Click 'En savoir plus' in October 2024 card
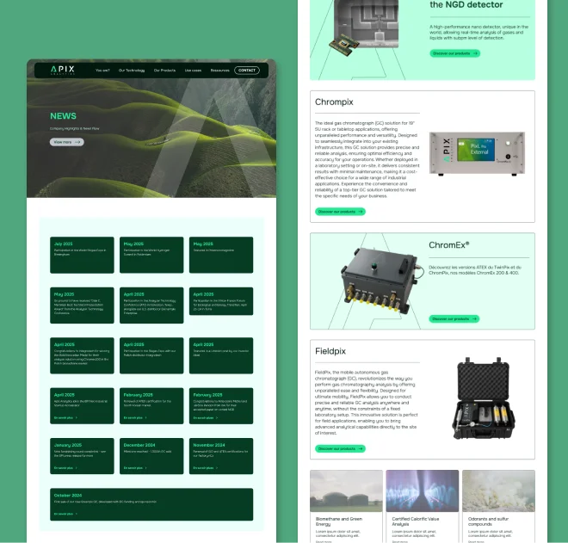The image size is (568, 543). tap(65, 514)
